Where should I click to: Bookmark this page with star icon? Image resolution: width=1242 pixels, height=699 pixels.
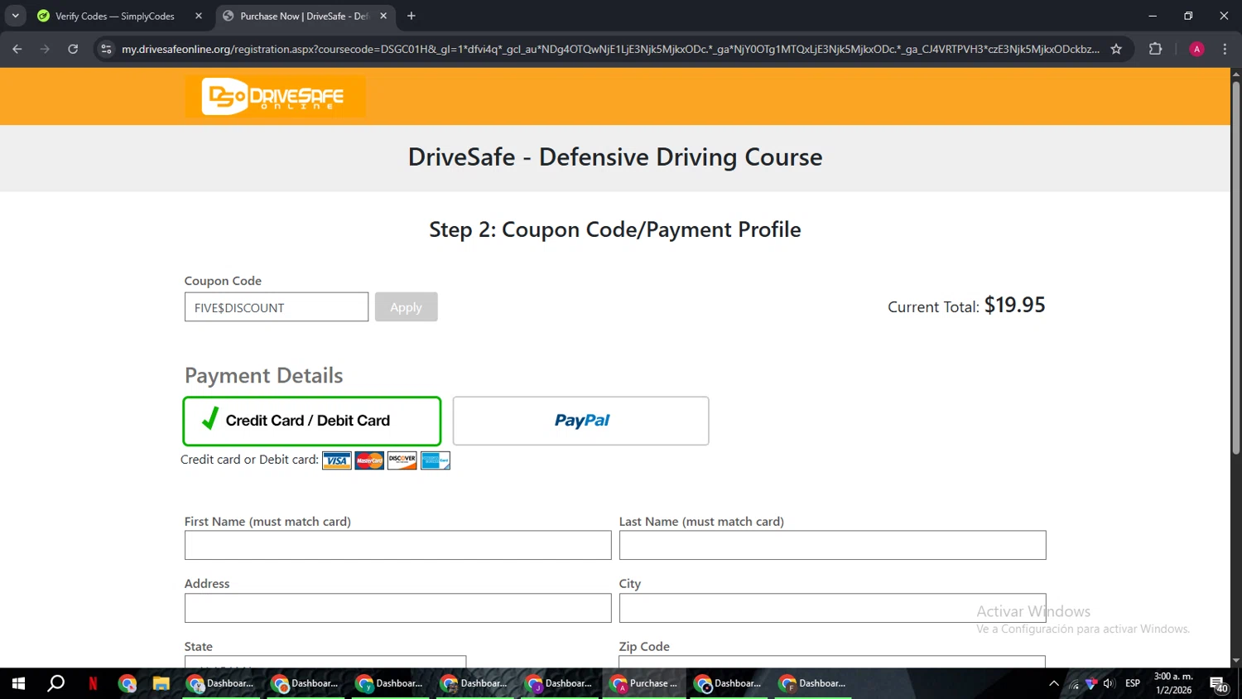pyautogui.click(x=1116, y=49)
